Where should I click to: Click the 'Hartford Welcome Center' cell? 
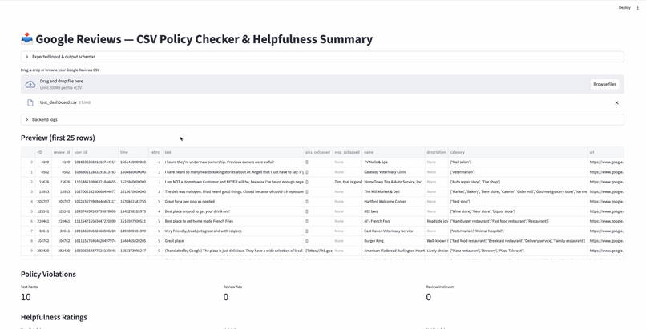coord(394,202)
